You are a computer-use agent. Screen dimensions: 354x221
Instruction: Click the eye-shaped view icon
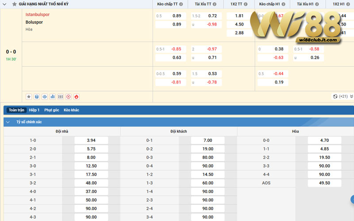(45, 97)
